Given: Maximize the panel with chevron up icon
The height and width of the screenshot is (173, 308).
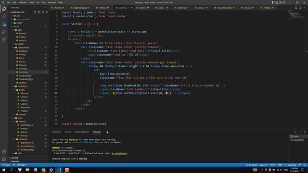Looking at the screenshot, I should pos(301,132).
